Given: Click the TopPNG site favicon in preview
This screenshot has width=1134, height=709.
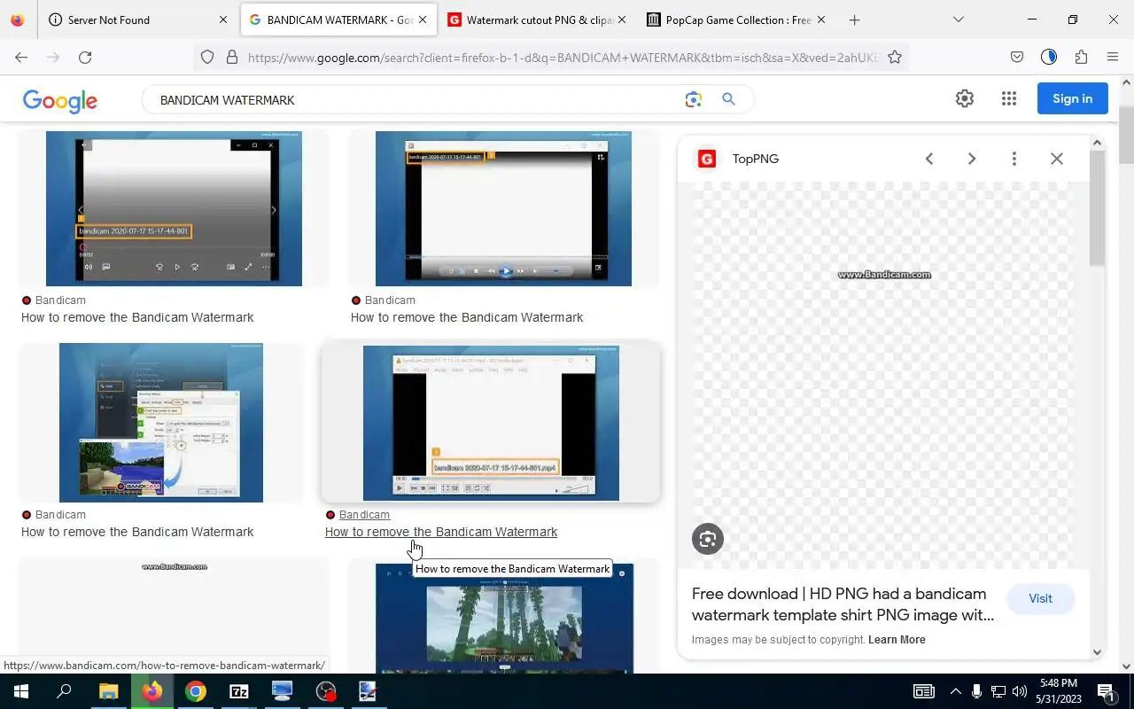Looking at the screenshot, I should (707, 159).
